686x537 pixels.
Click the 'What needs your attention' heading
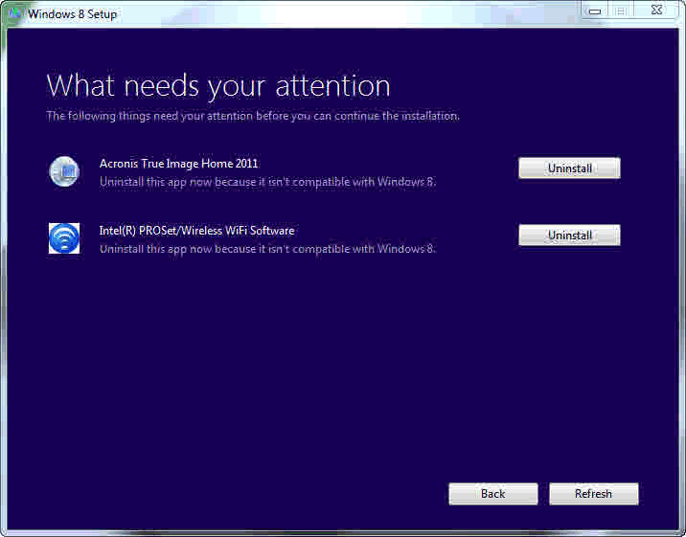click(x=218, y=85)
